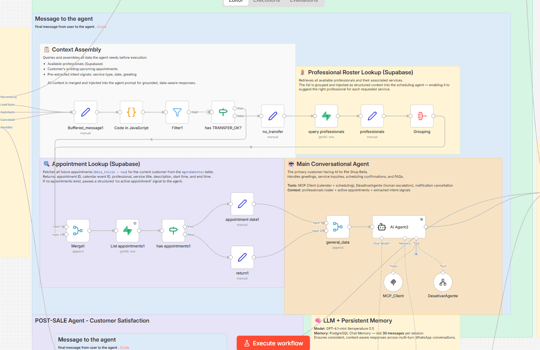
Task: Select the Merge1 node
Action: pos(78,231)
